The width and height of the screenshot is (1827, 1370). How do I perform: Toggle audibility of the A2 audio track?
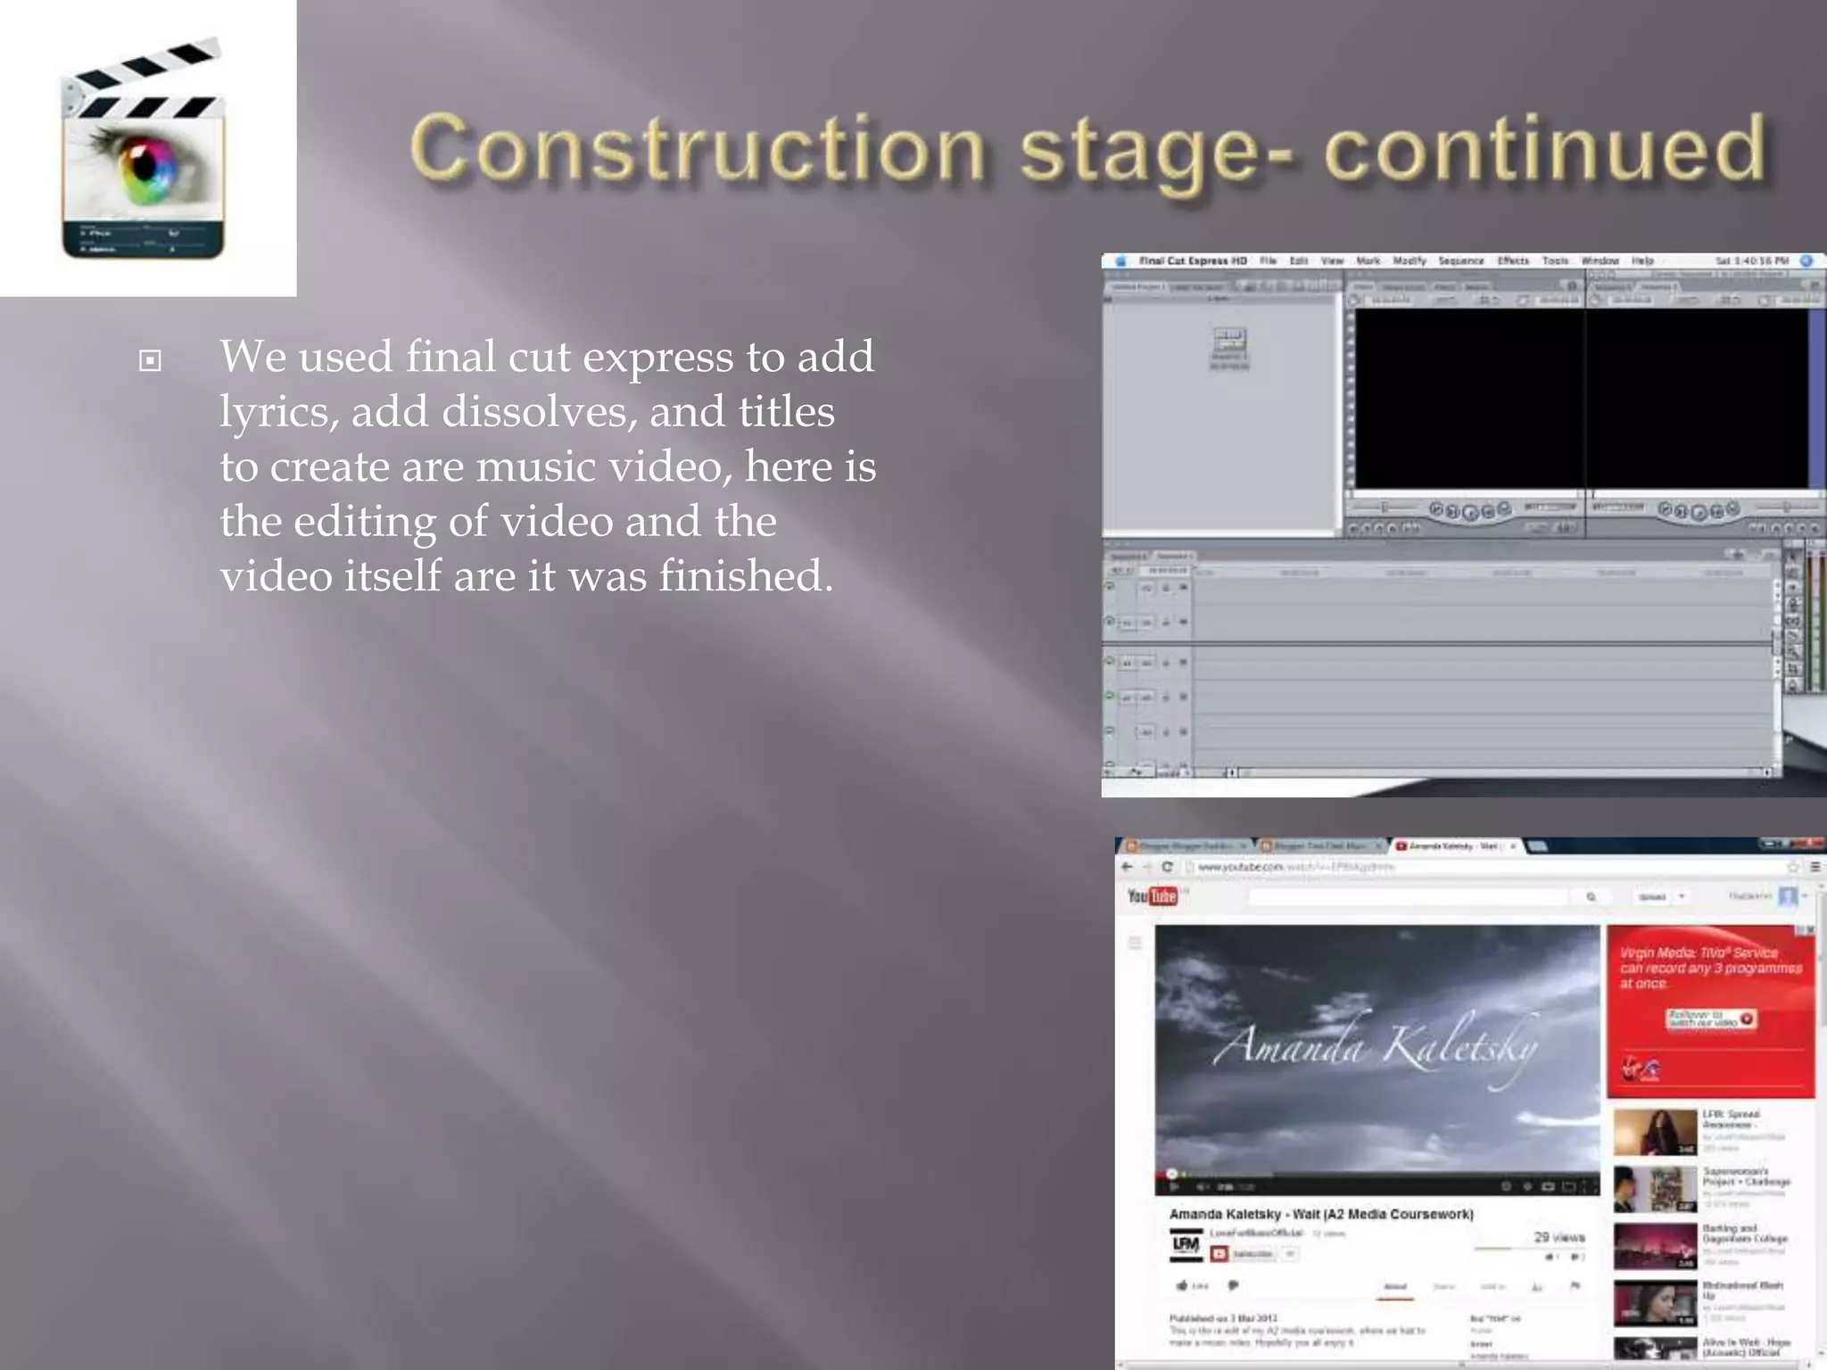pyautogui.click(x=1110, y=696)
